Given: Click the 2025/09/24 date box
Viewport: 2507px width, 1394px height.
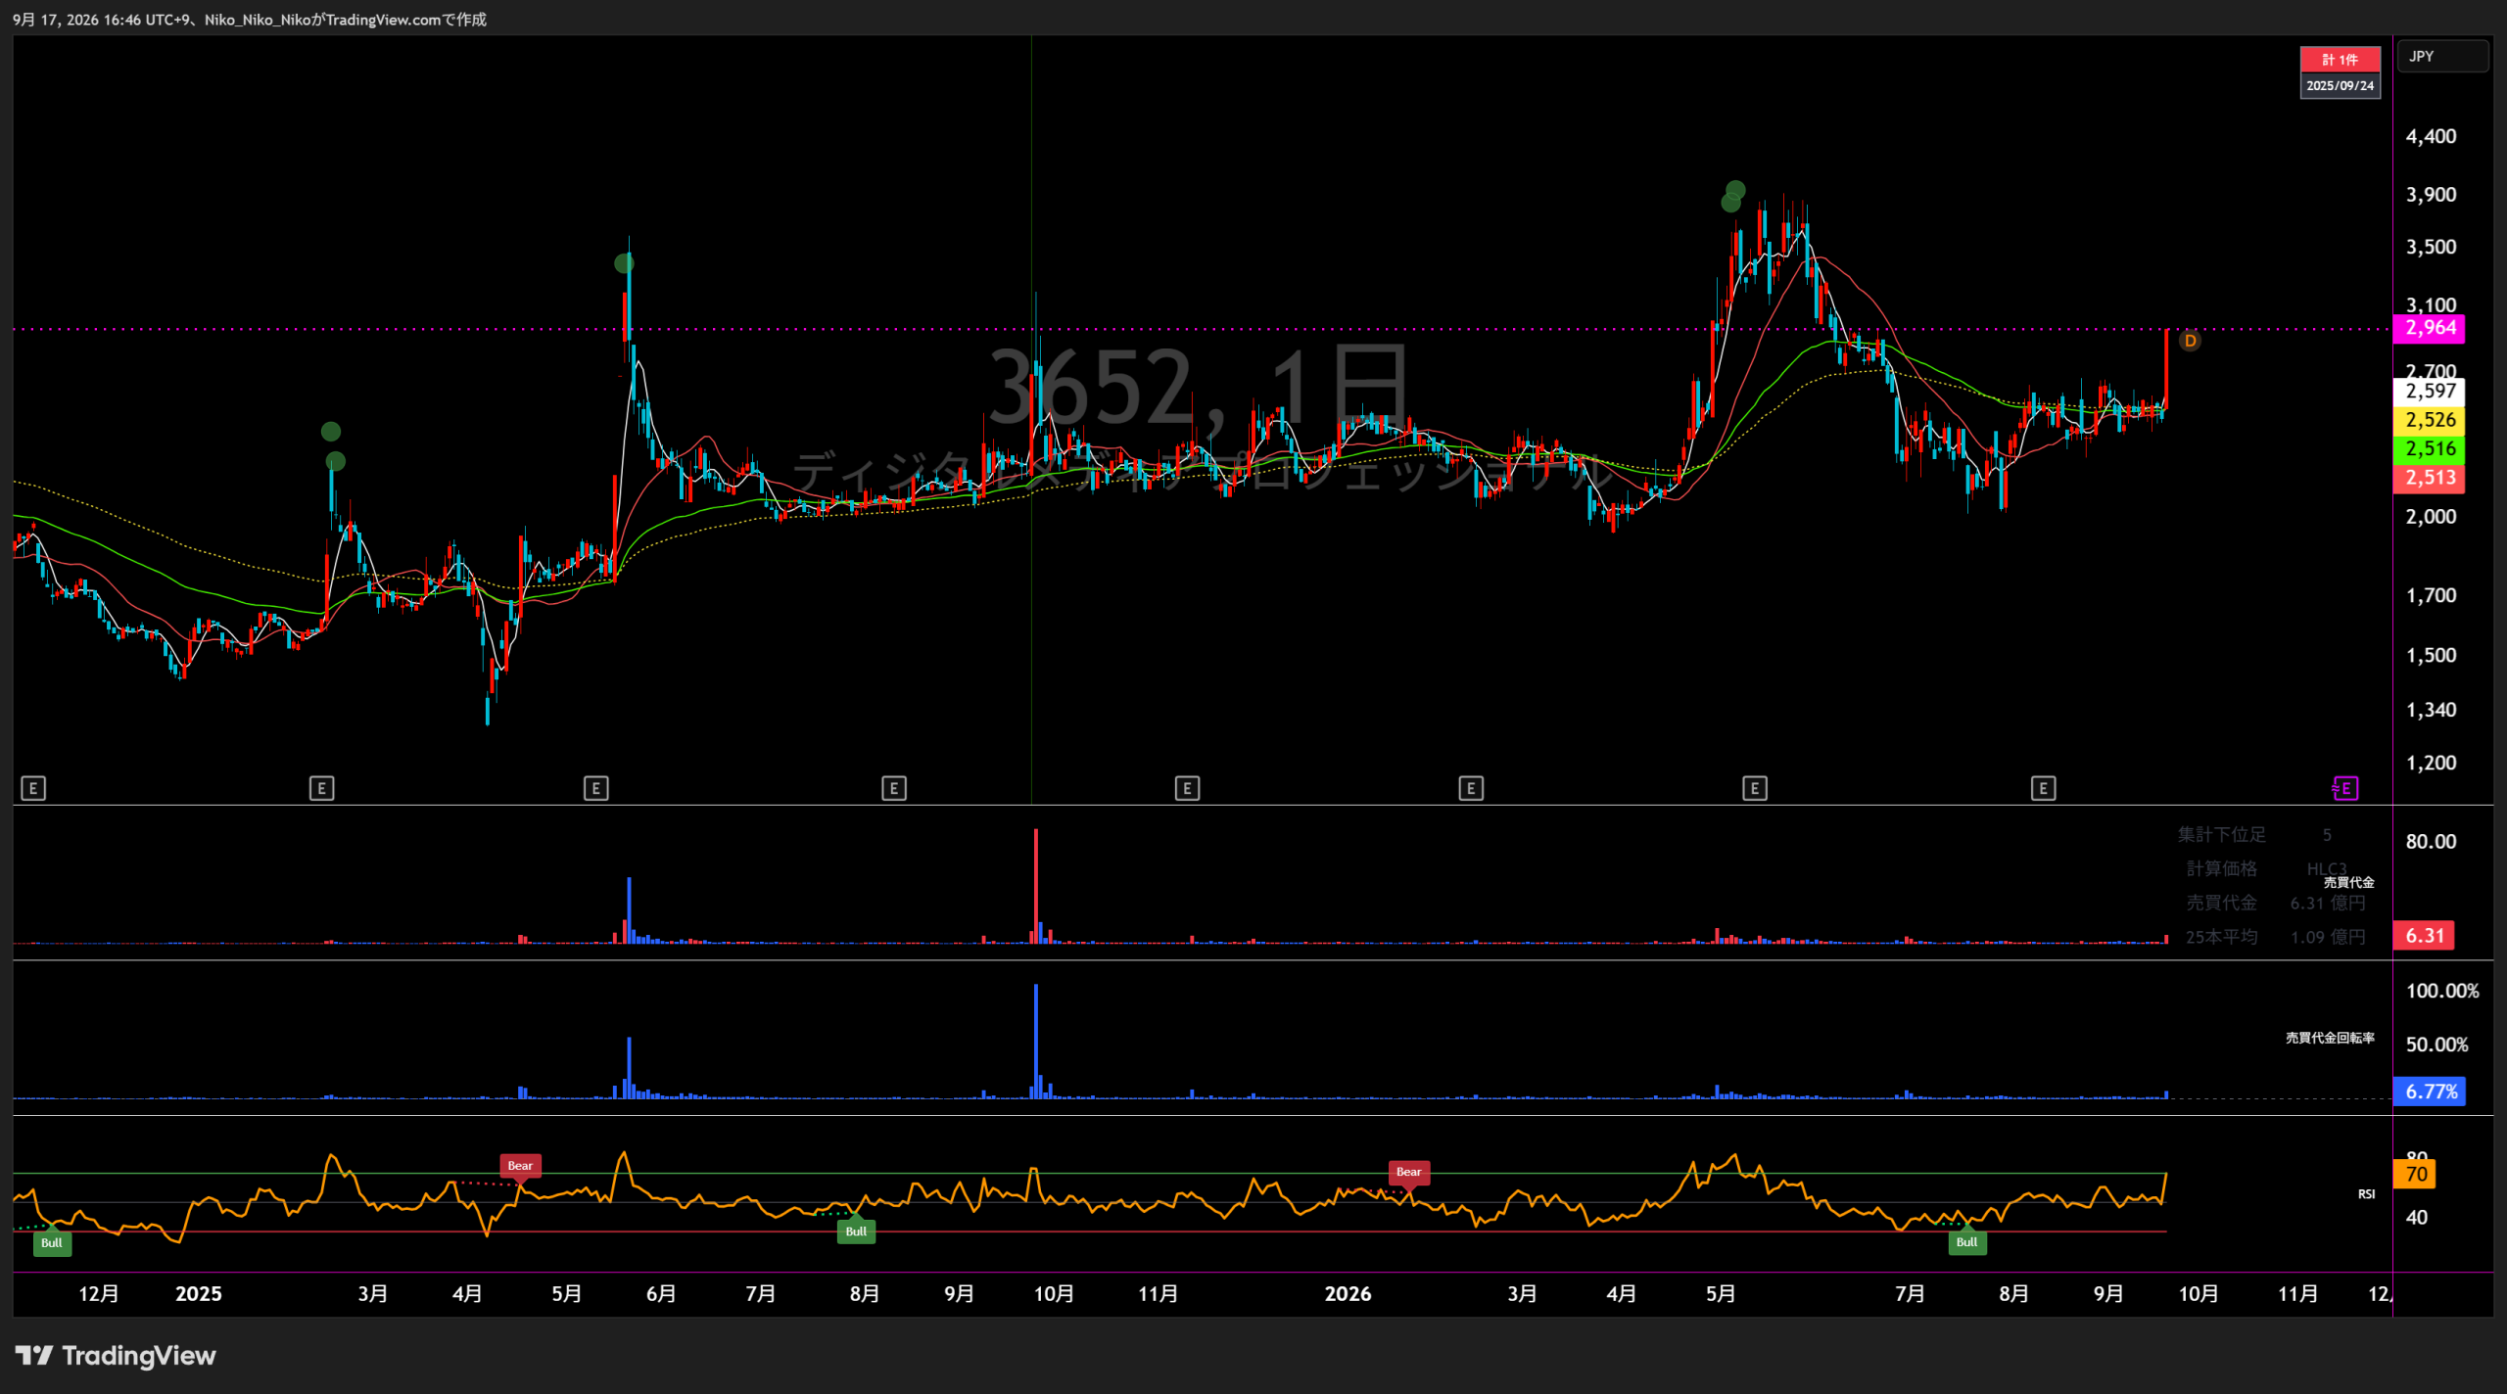Looking at the screenshot, I should pos(2340,86).
